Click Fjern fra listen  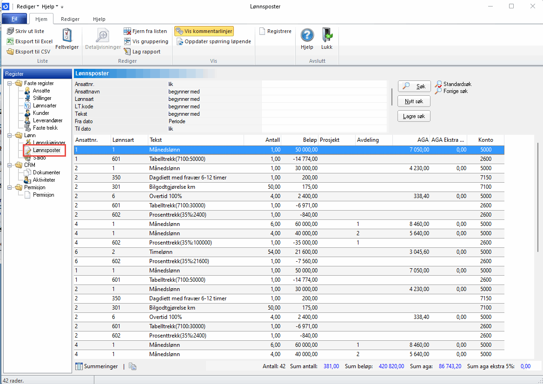coord(145,31)
